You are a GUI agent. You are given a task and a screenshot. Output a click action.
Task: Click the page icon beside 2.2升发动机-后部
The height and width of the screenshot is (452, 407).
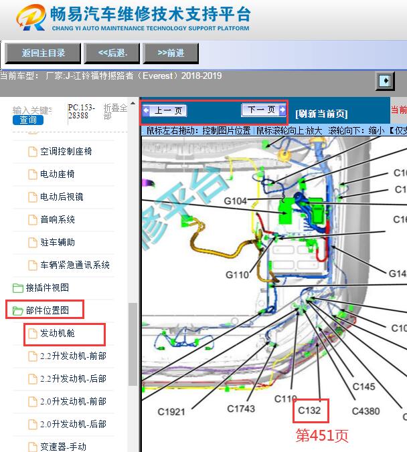pyautogui.click(x=33, y=378)
